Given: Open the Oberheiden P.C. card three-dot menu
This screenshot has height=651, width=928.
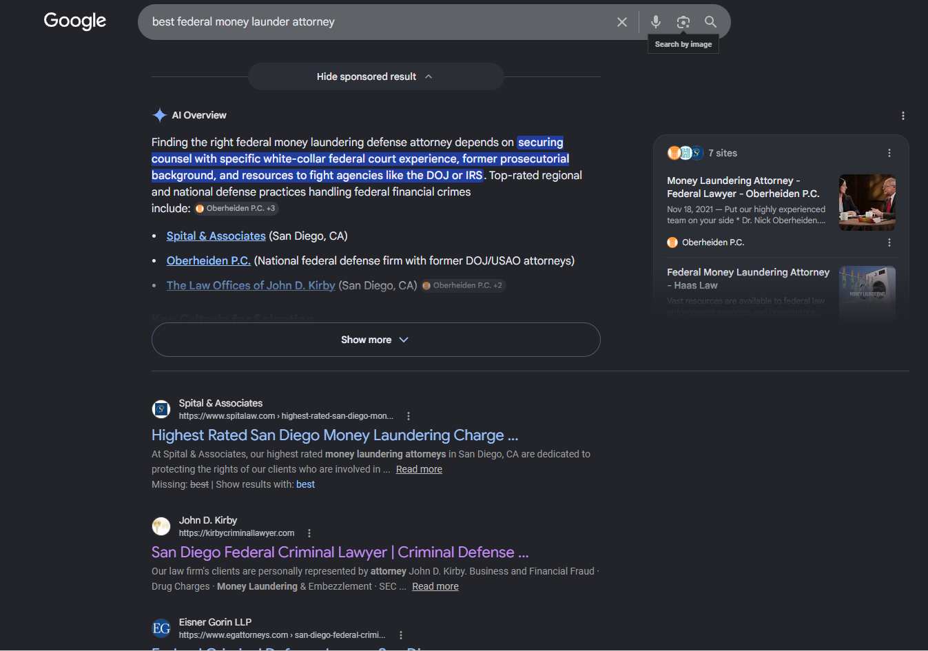Looking at the screenshot, I should point(889,242).
